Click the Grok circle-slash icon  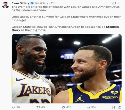114,3
